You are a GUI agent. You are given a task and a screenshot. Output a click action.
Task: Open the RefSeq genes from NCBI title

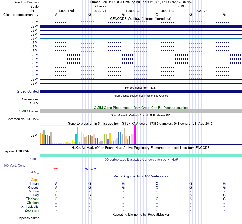(x=141, y=88)
